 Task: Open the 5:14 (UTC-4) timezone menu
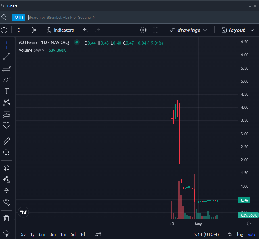tap(206, 234)
